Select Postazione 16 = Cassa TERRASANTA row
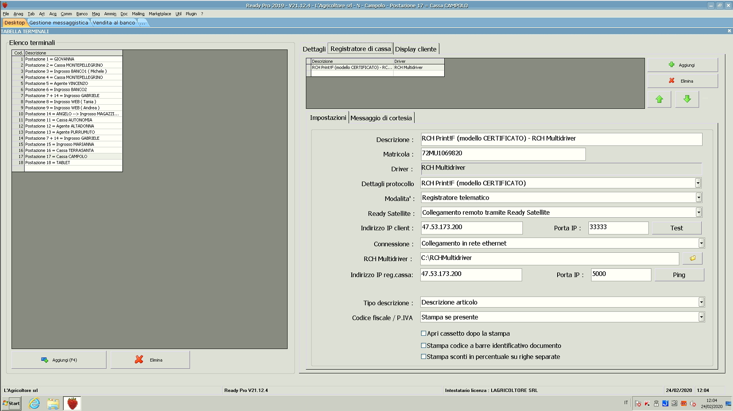The width and height of the screenshot is (733, 411). point(68,150)
